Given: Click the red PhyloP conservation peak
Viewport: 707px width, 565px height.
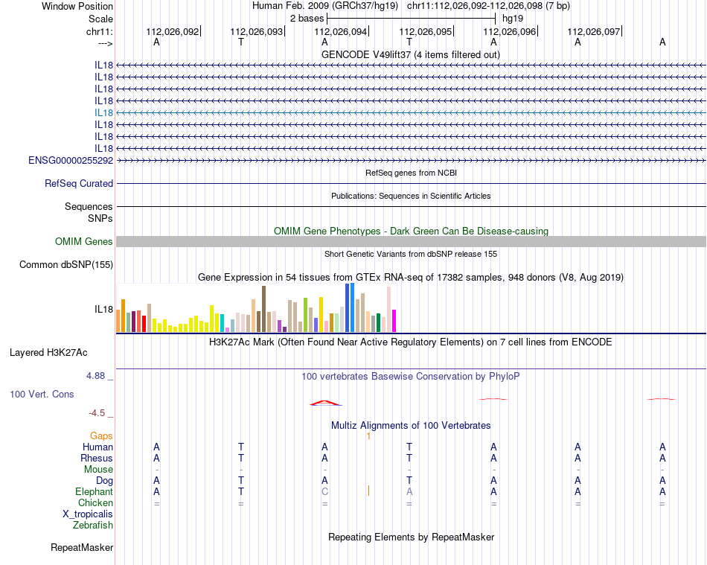Looking at the screenshot, I should click(x=325, y=403).
